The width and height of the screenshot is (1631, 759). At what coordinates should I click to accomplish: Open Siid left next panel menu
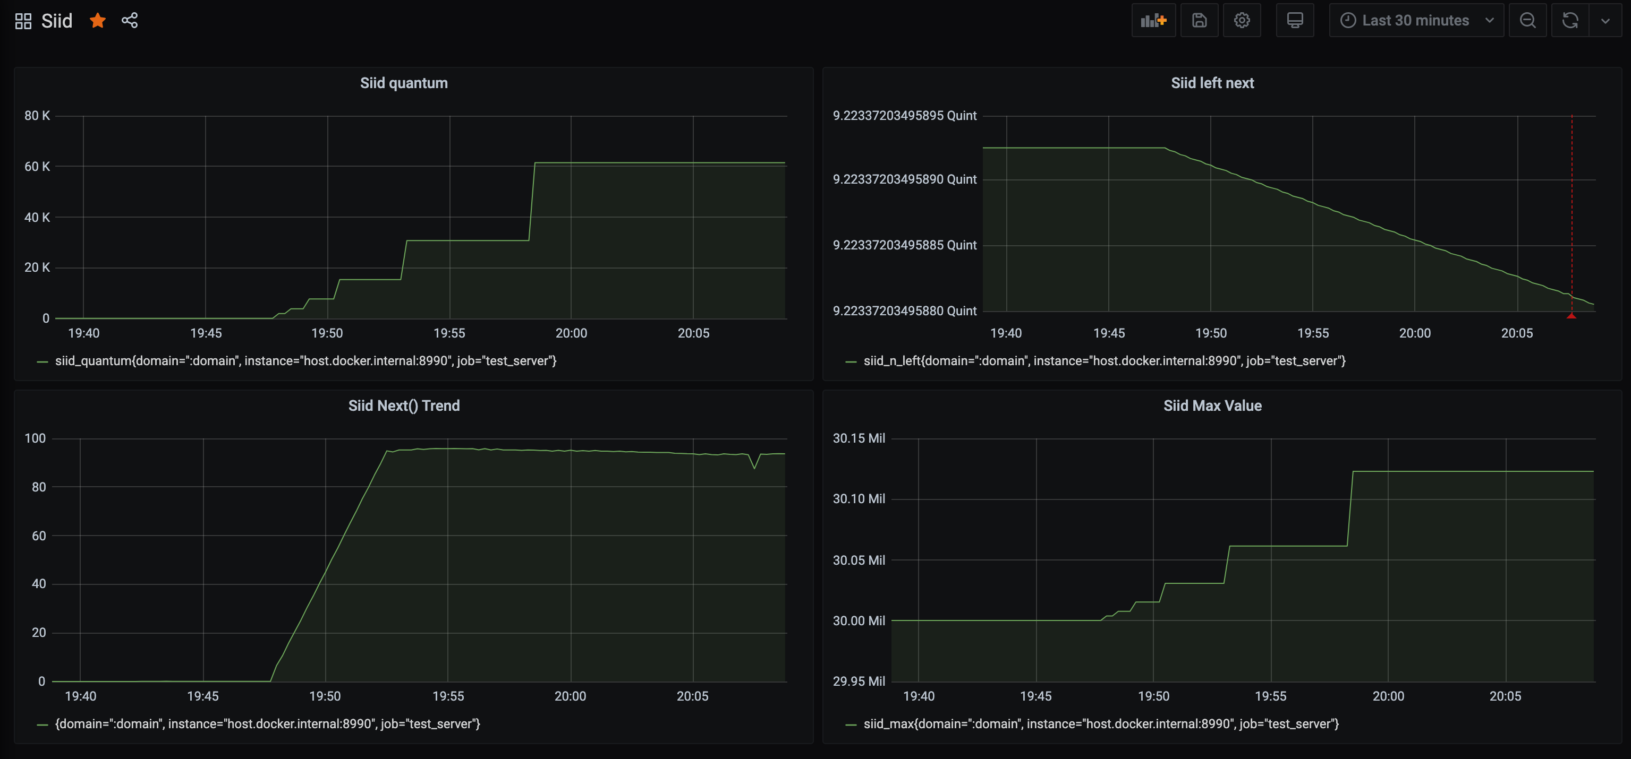tap(1212, 83)
